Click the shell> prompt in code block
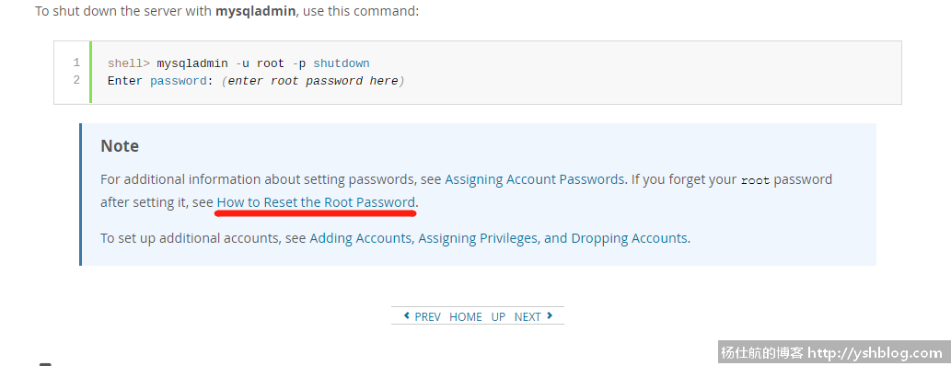Screen dimensions: 951x366 [x=129, y=63]
